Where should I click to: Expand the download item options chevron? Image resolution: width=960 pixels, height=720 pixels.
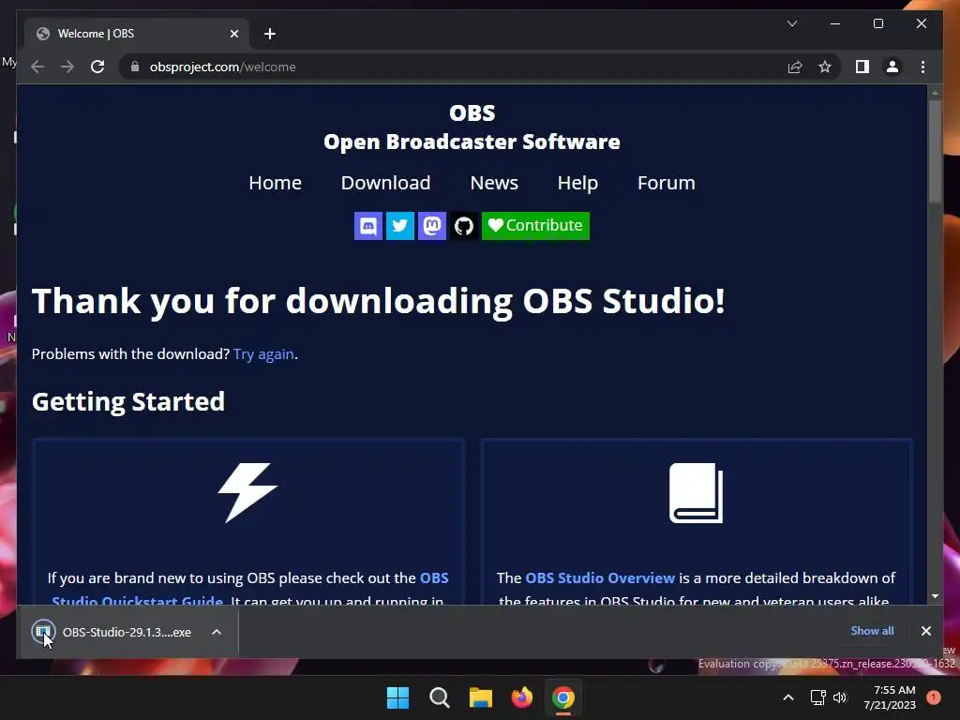pos(217,632)
